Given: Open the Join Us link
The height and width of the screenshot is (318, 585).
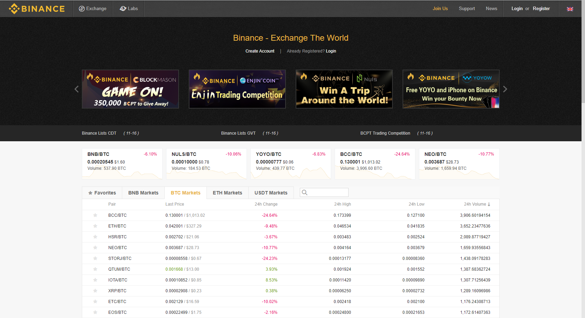Looking at the screenshot, I should pos(440,9).
